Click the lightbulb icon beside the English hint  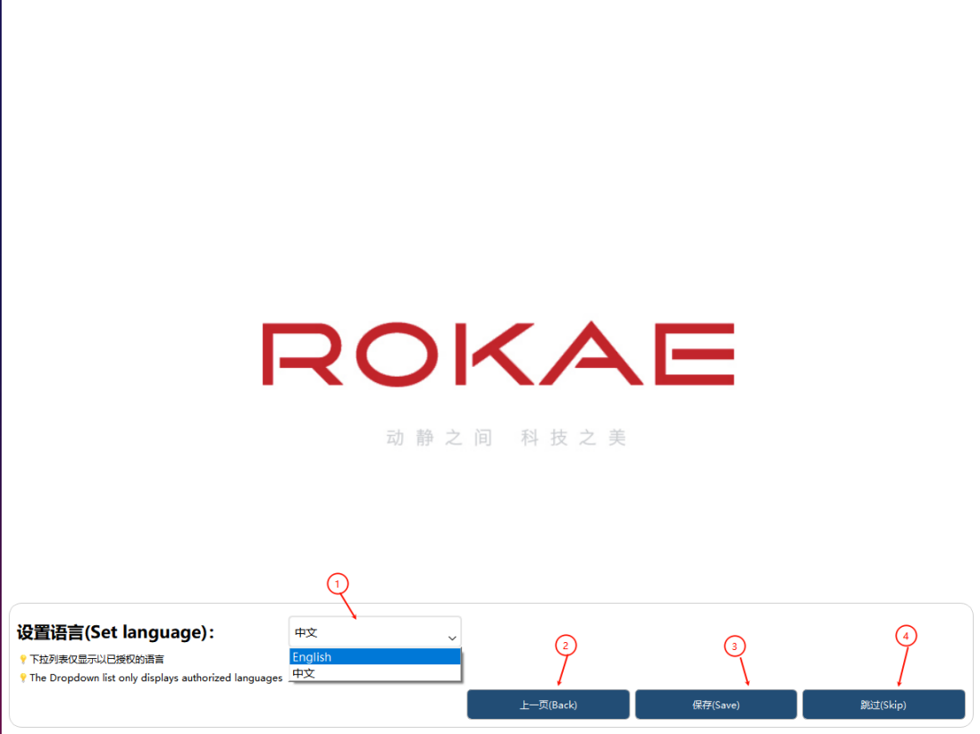(x=23, y=678)
